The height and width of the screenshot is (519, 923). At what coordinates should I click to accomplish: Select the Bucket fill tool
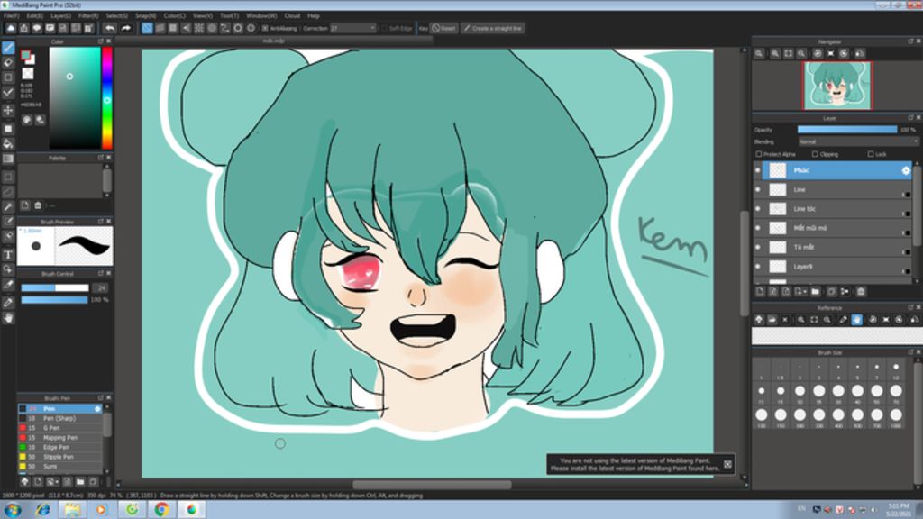8,143
